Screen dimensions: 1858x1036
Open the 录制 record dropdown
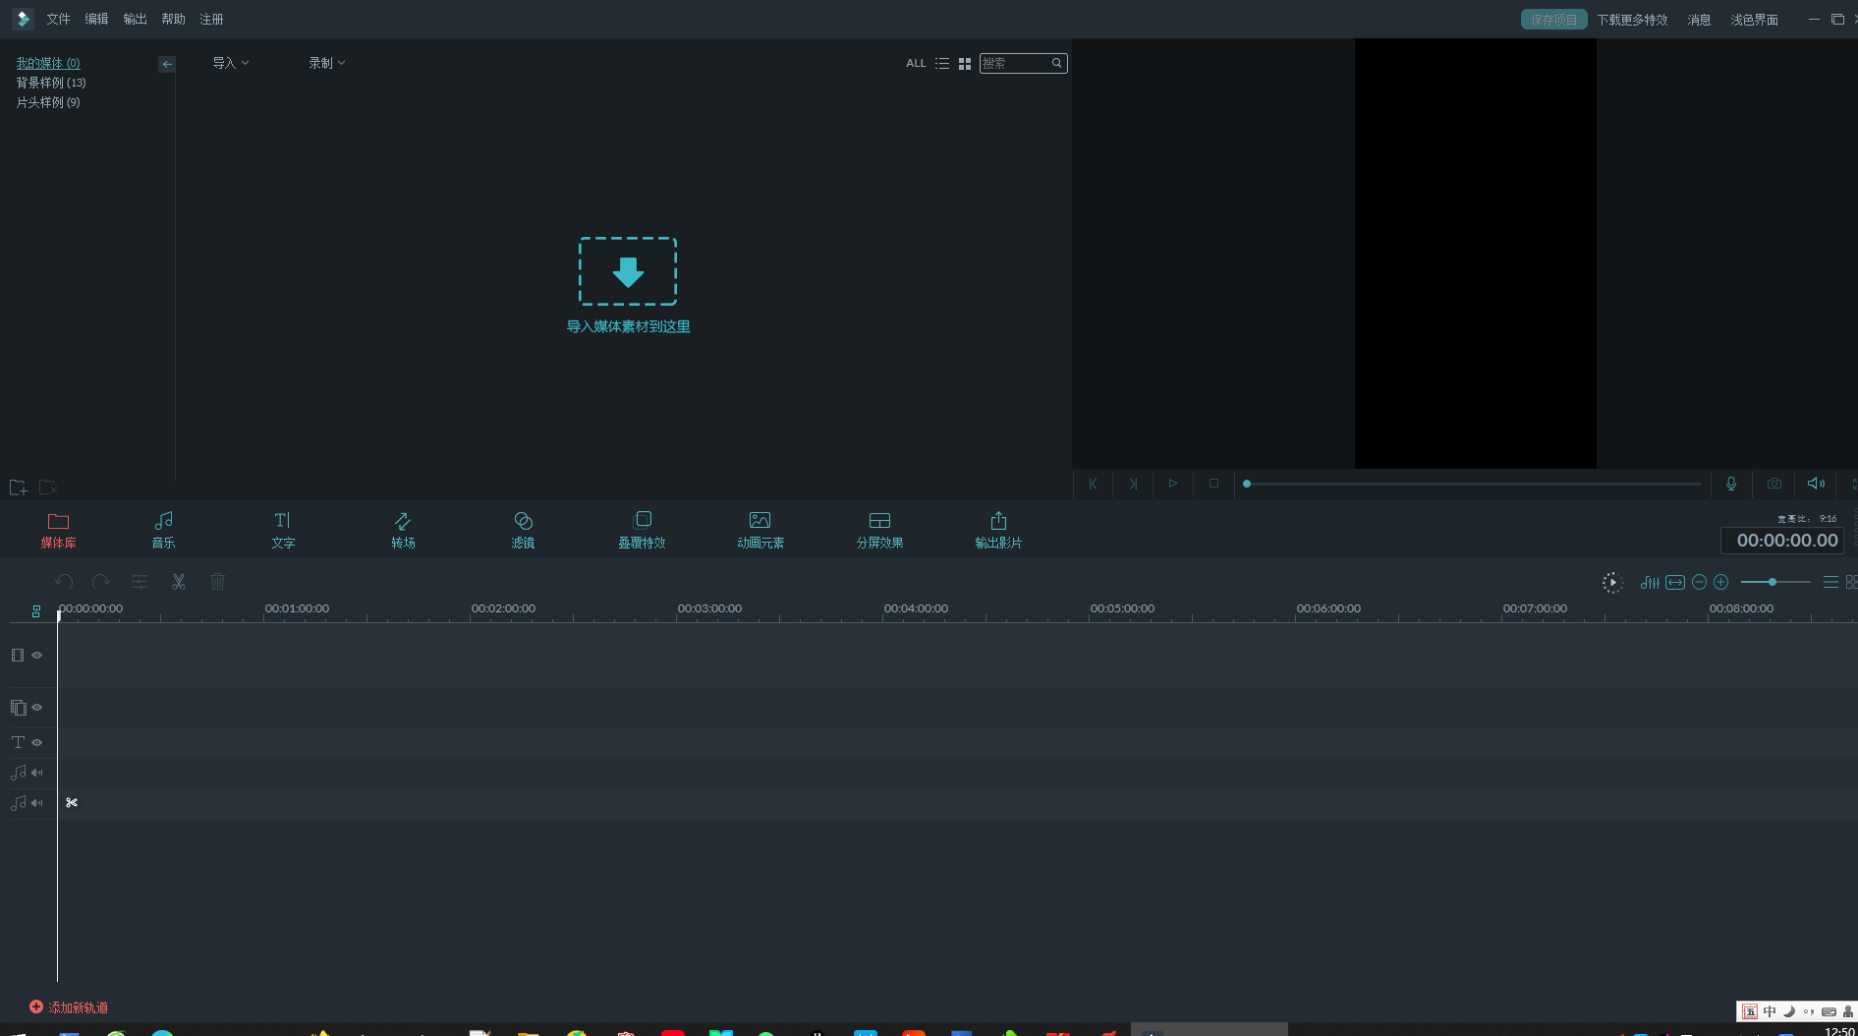click(x=327, y=63)
